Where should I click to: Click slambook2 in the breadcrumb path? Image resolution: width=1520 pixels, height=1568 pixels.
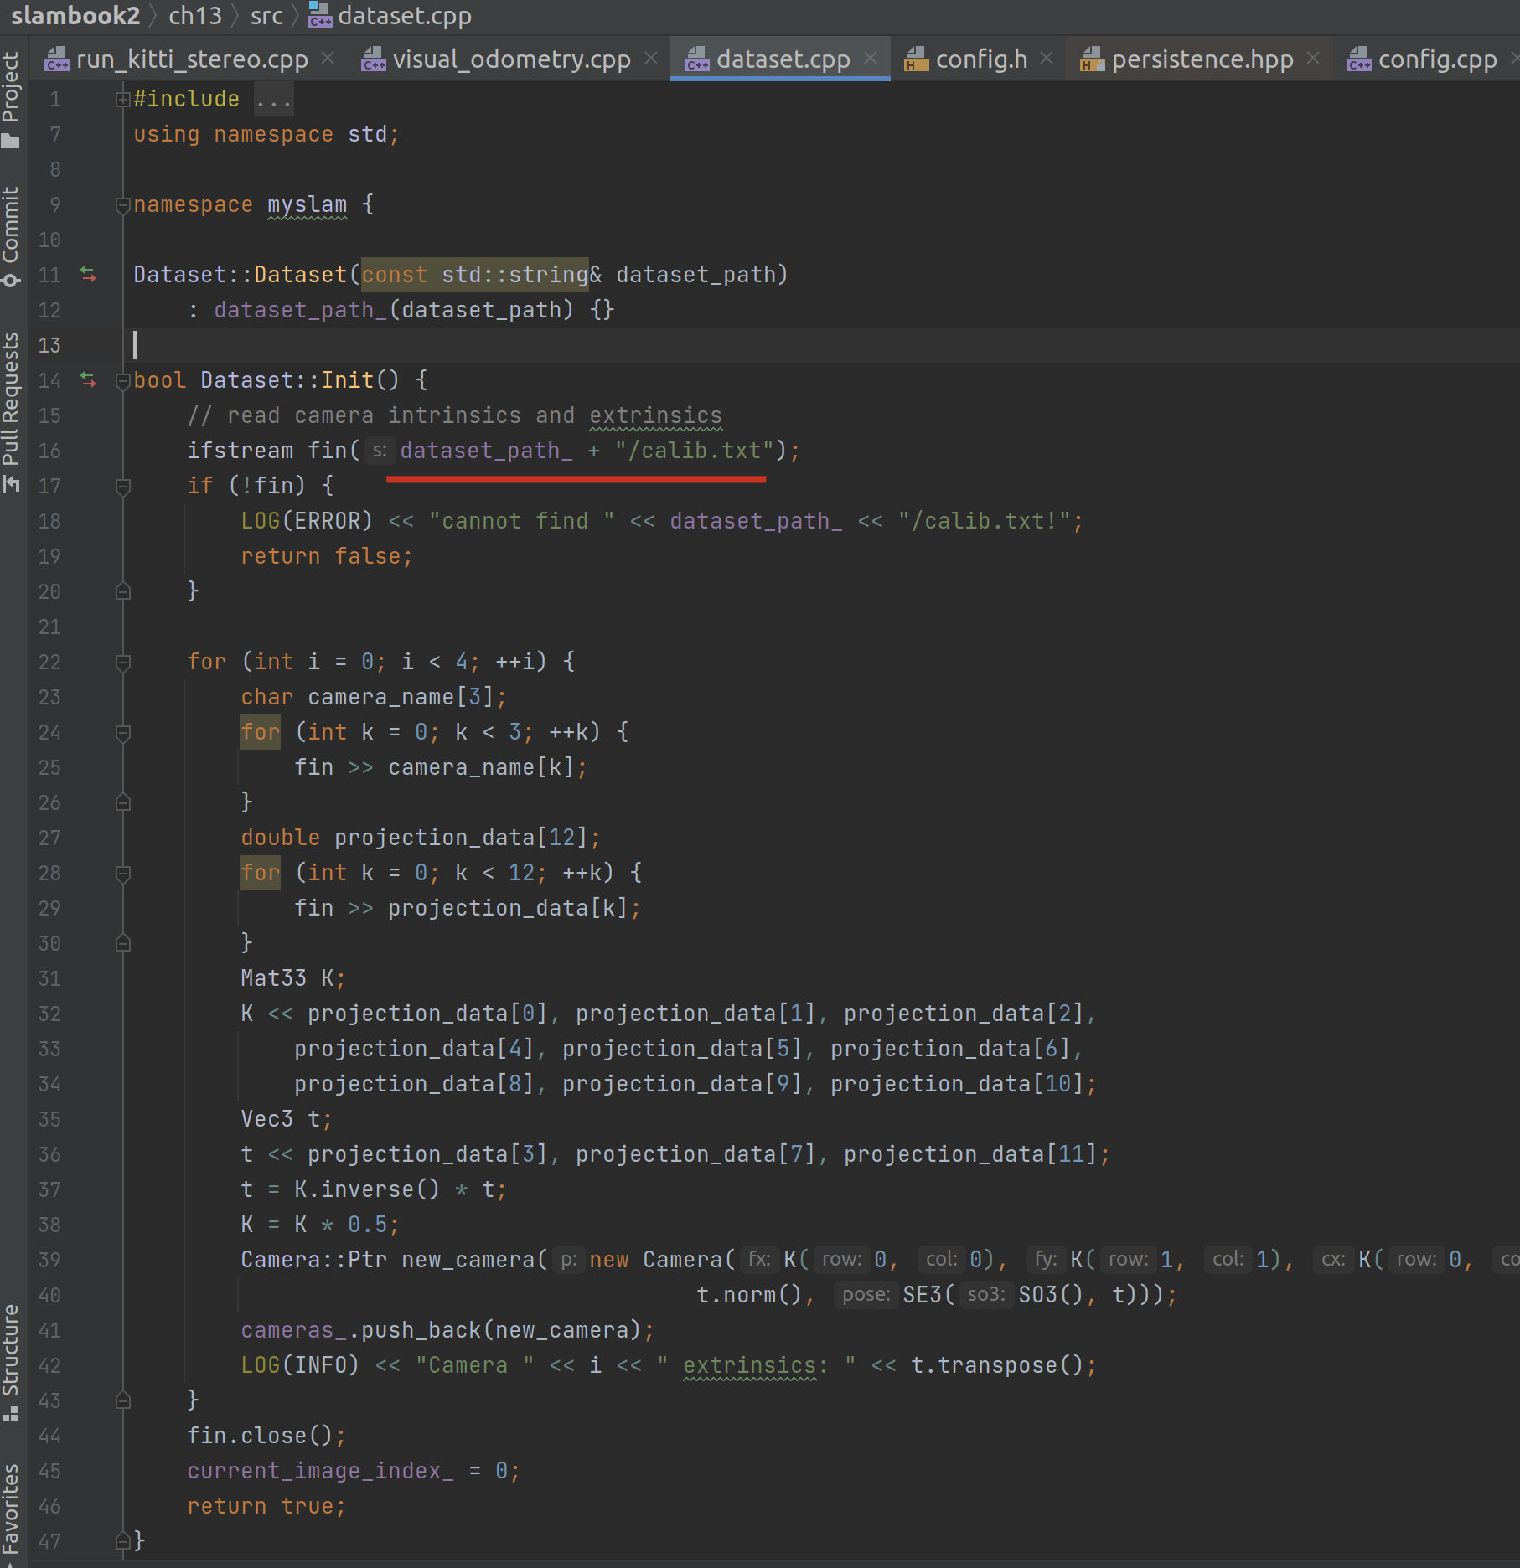(75, 15)
